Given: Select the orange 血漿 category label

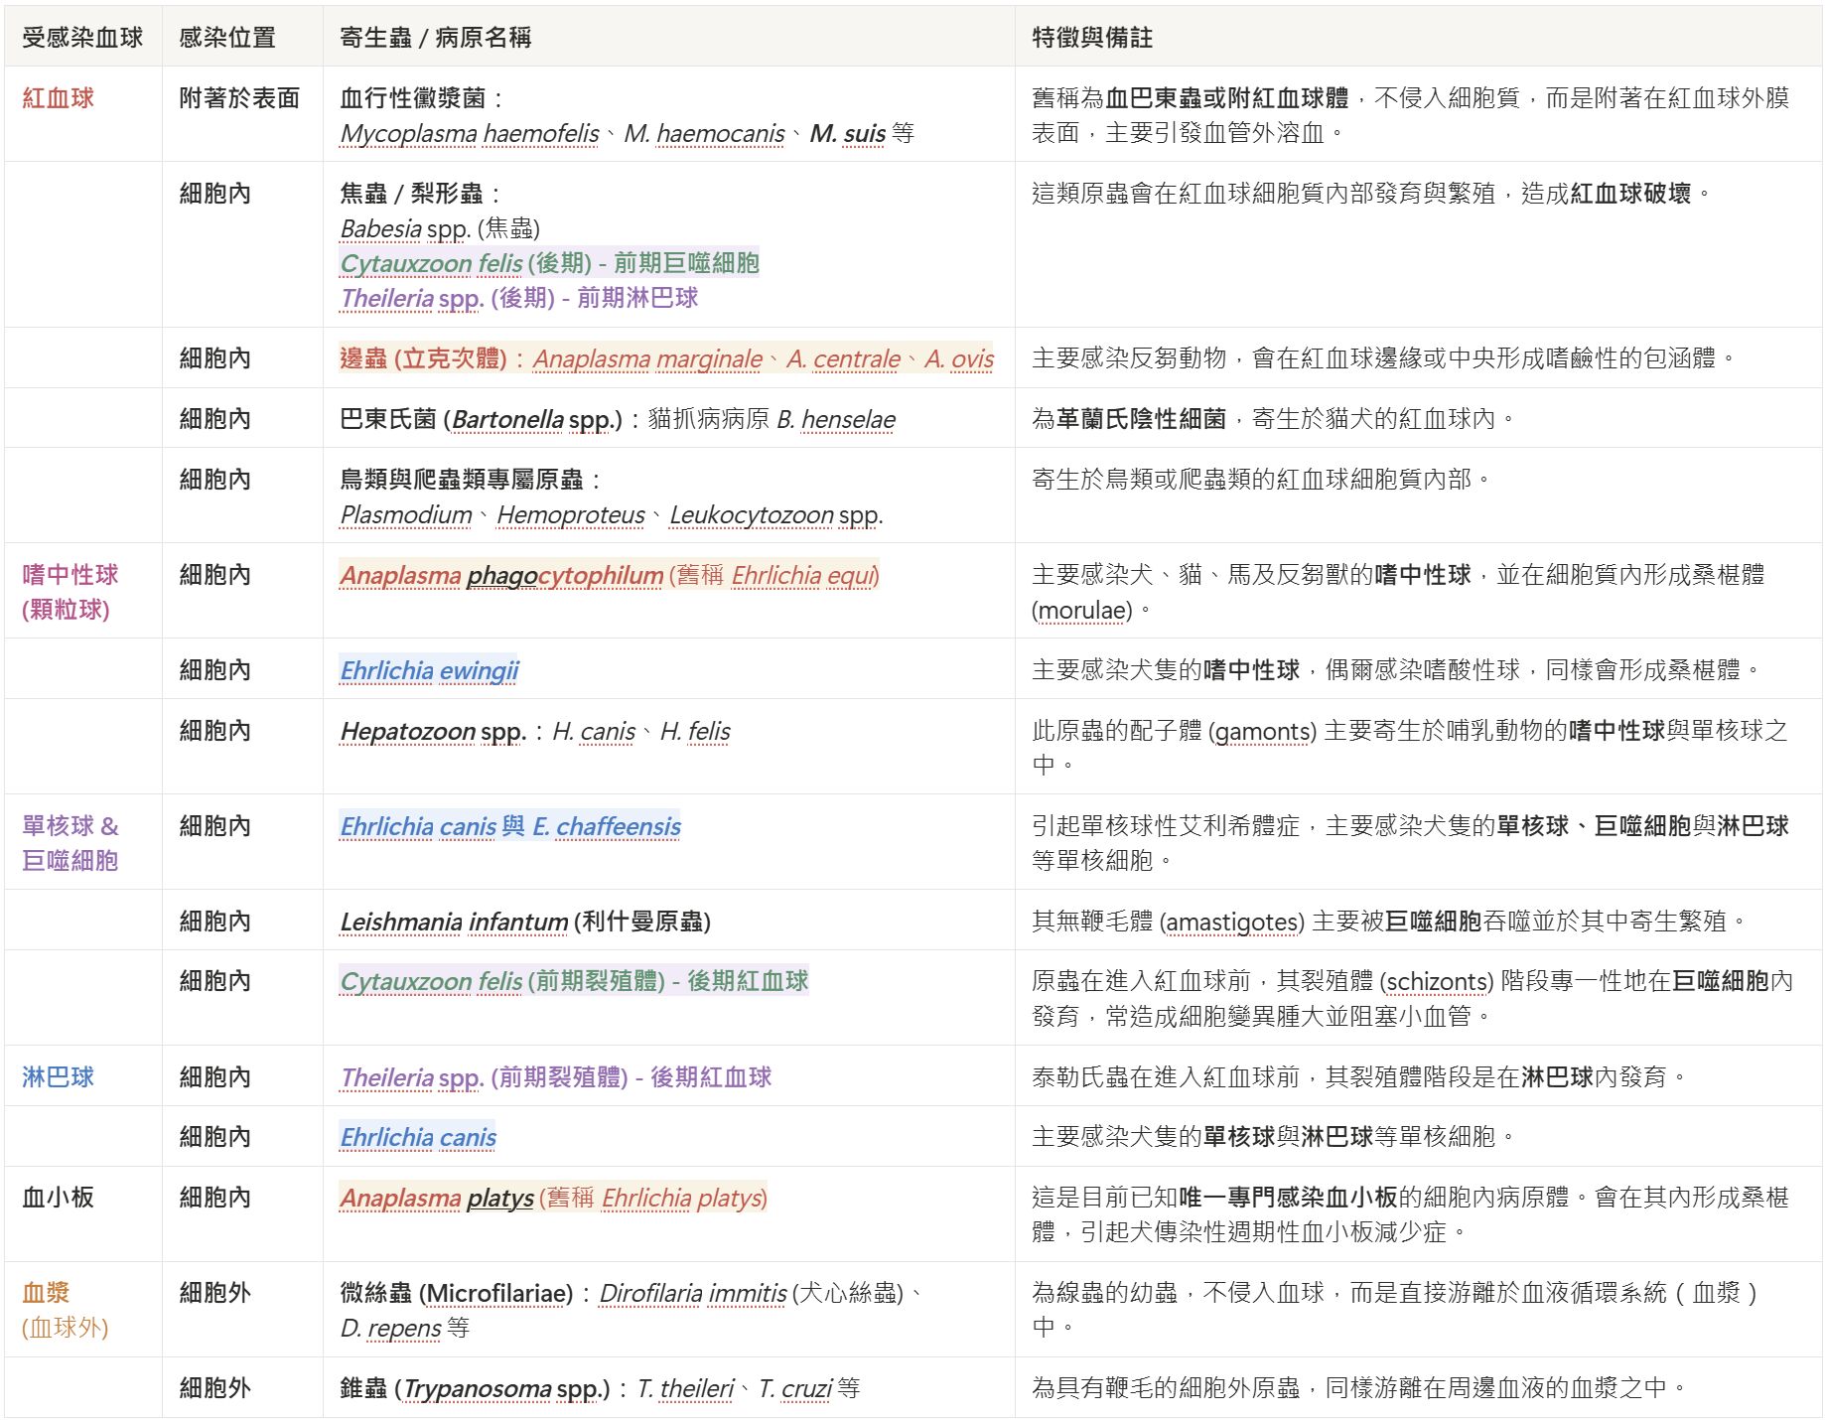Looking at the screenshot, I should point(46,1293).
